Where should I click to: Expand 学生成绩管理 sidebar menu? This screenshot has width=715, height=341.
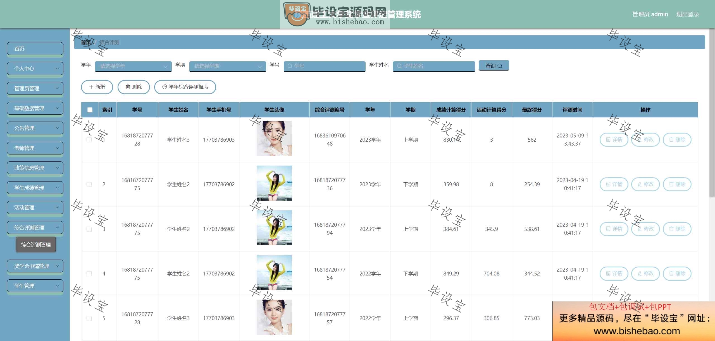coord(35,188)
